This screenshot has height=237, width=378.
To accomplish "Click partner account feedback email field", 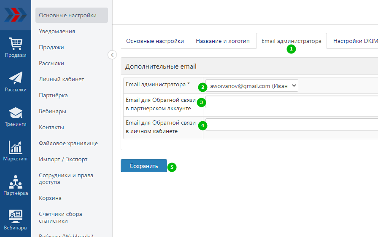I will pyautogui.click(x=291, y=102).
